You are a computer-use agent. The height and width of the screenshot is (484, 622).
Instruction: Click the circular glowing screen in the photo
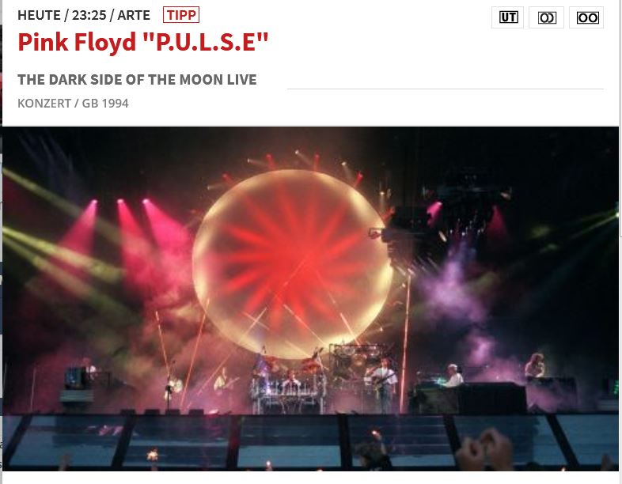click(x=293, y=263)
